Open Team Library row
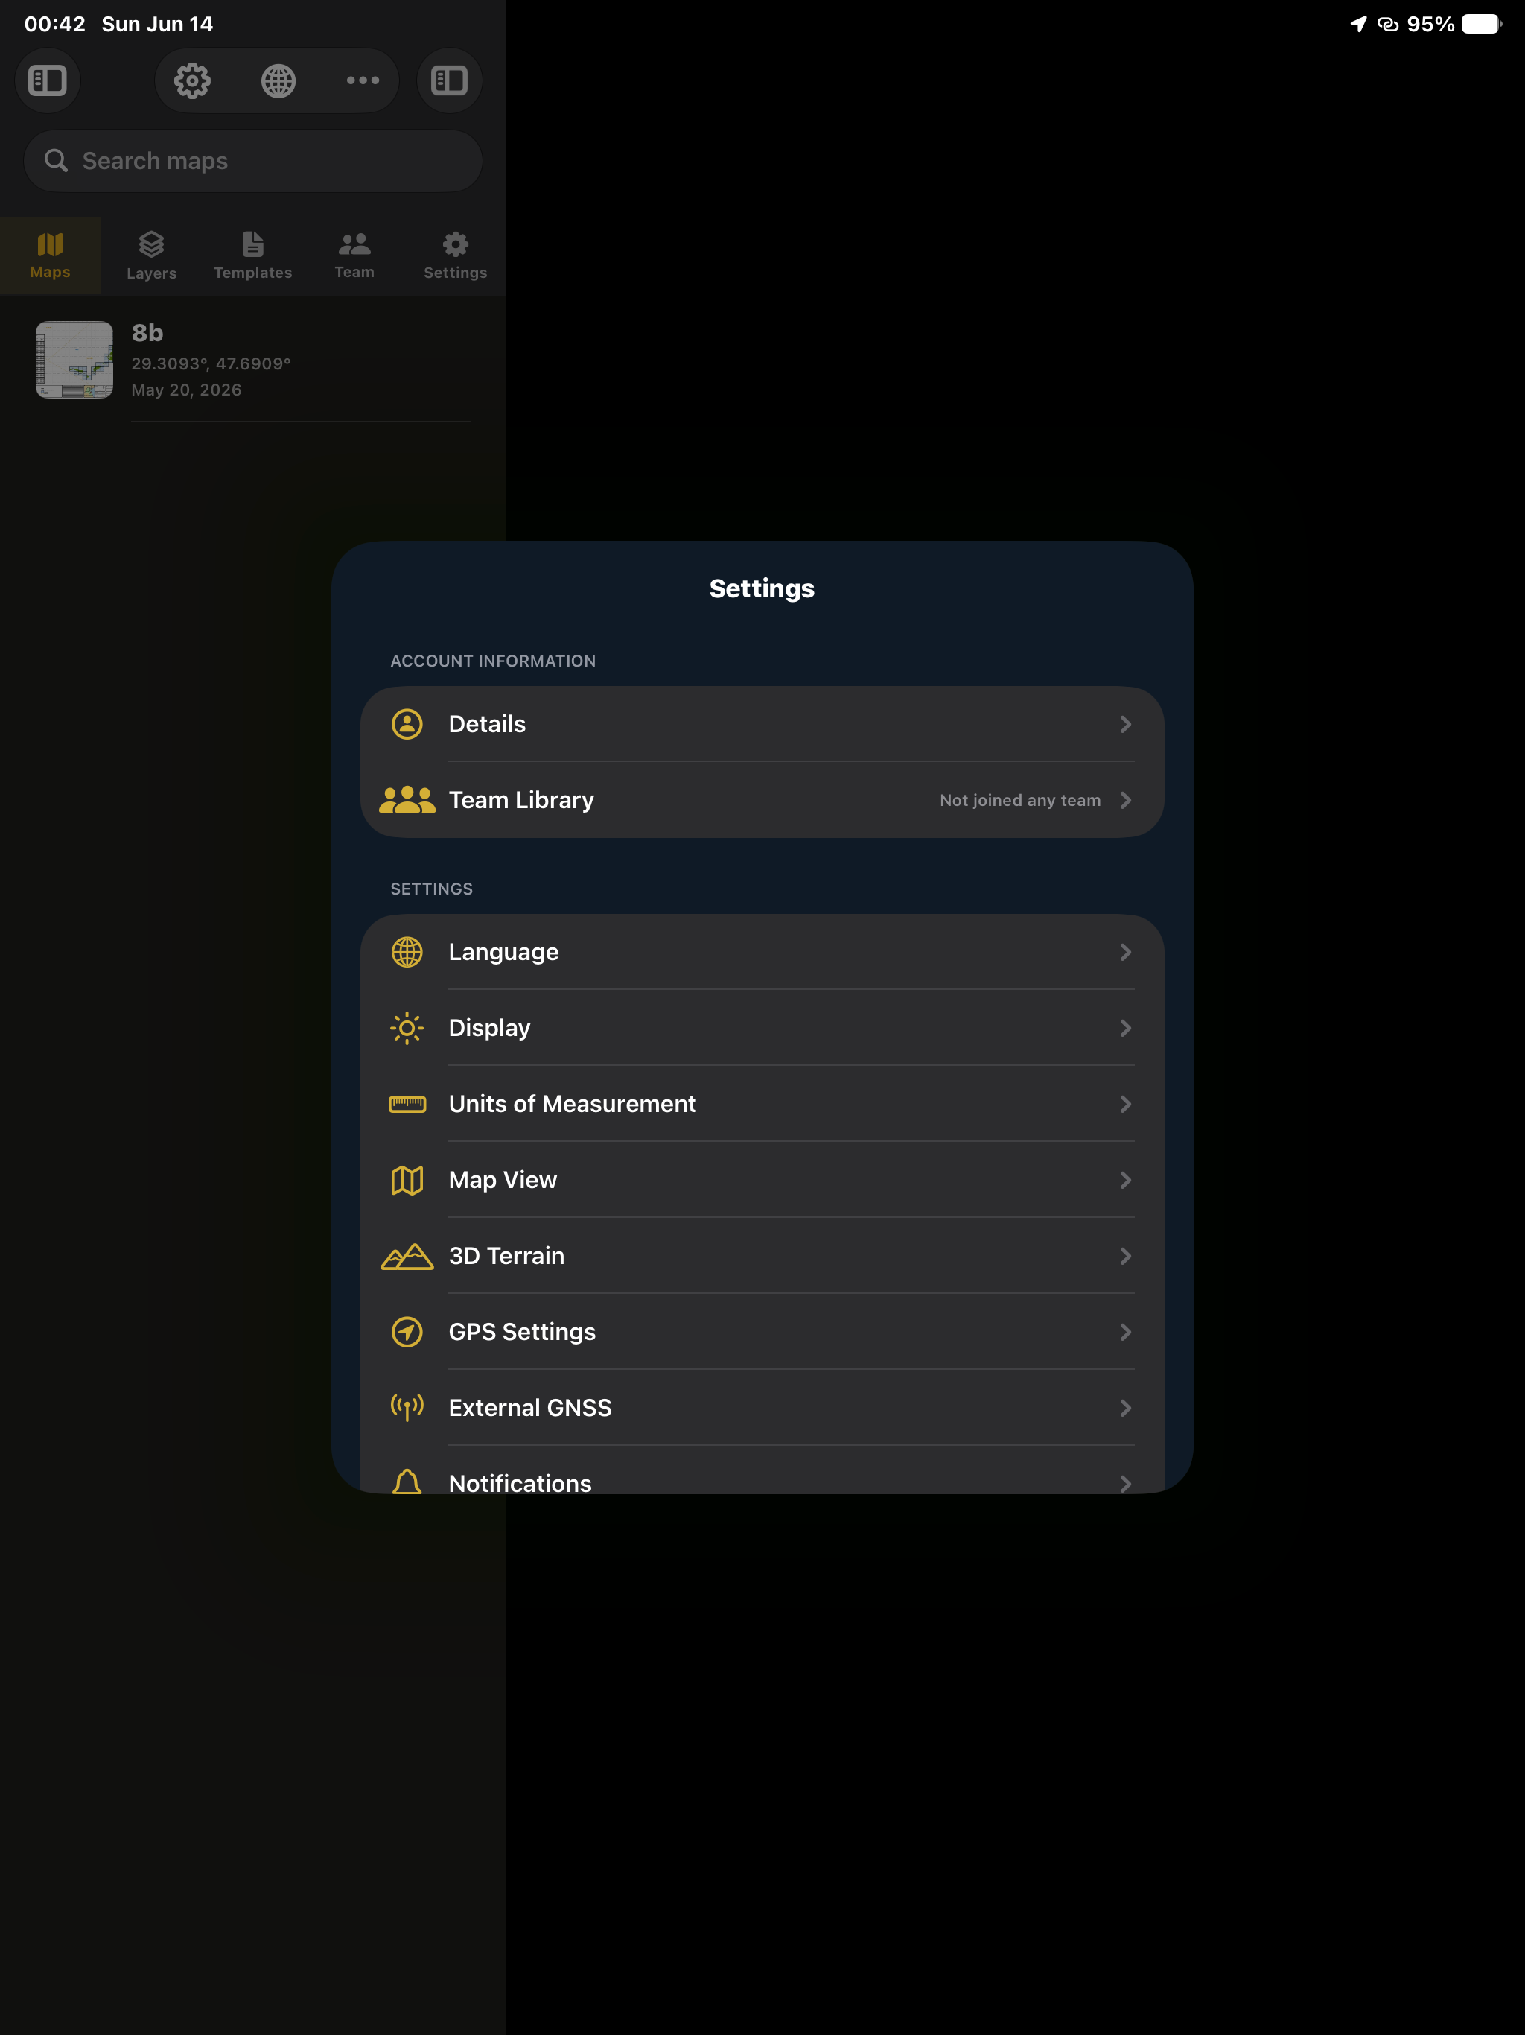The width and height of the screenshot is (1525, 2035). coord(762,801)
